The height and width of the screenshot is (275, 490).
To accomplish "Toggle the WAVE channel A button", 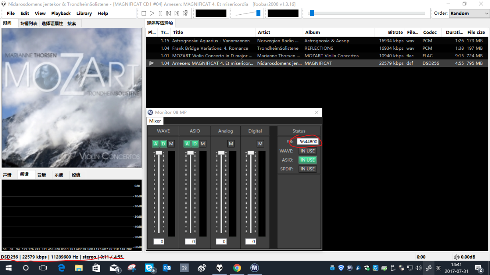I will click(x=155, y=144).
